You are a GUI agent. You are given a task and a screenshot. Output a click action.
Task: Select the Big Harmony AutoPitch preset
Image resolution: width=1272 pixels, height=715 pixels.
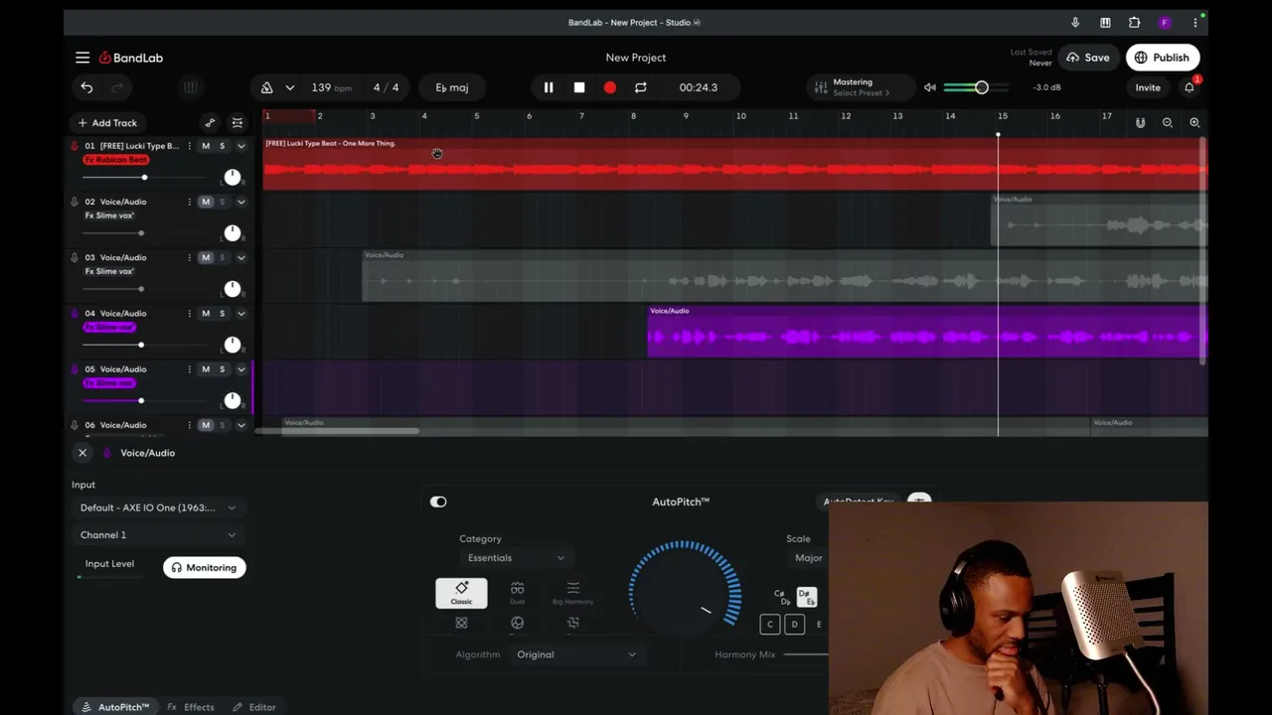572,593
